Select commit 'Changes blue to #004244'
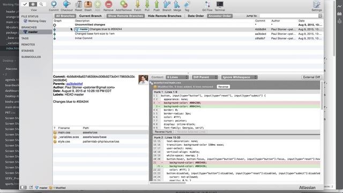 pyautogui.click(x=188, y=29)
